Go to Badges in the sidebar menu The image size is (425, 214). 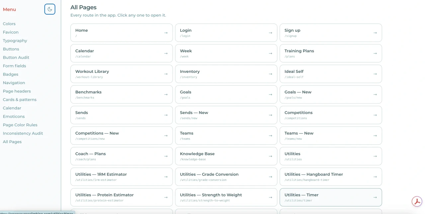coord(11,74)
